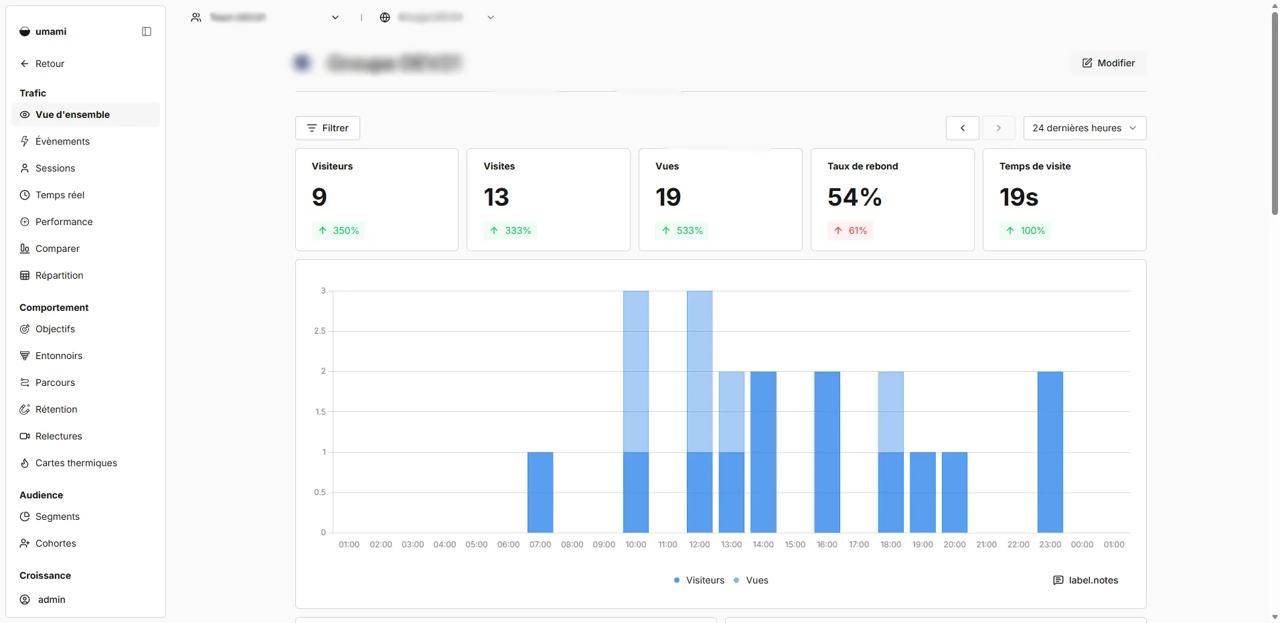Open Évènements lightning icon
Image resolution: width=1280 pixels, height=623 pixels.
25,141
